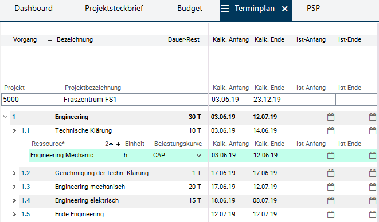The width and height of the screenshot is (379, 222).
Task: Open the Terminplan tab hamburger menu
Action: tap(225, 9)
